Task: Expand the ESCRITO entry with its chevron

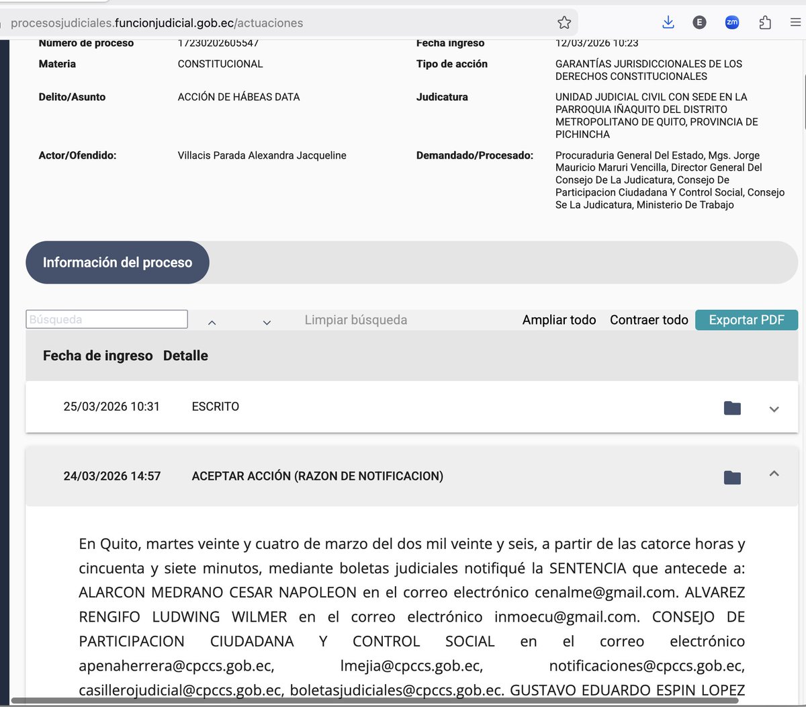Action: (774, 409)
